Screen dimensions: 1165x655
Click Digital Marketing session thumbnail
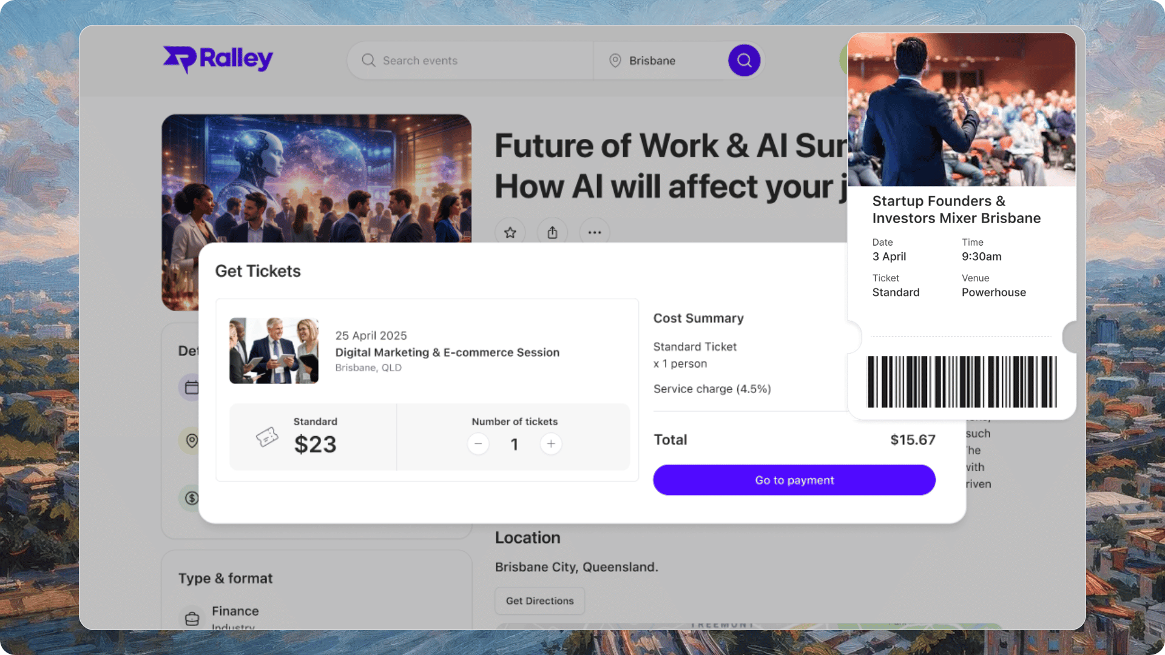coord(274,351)
